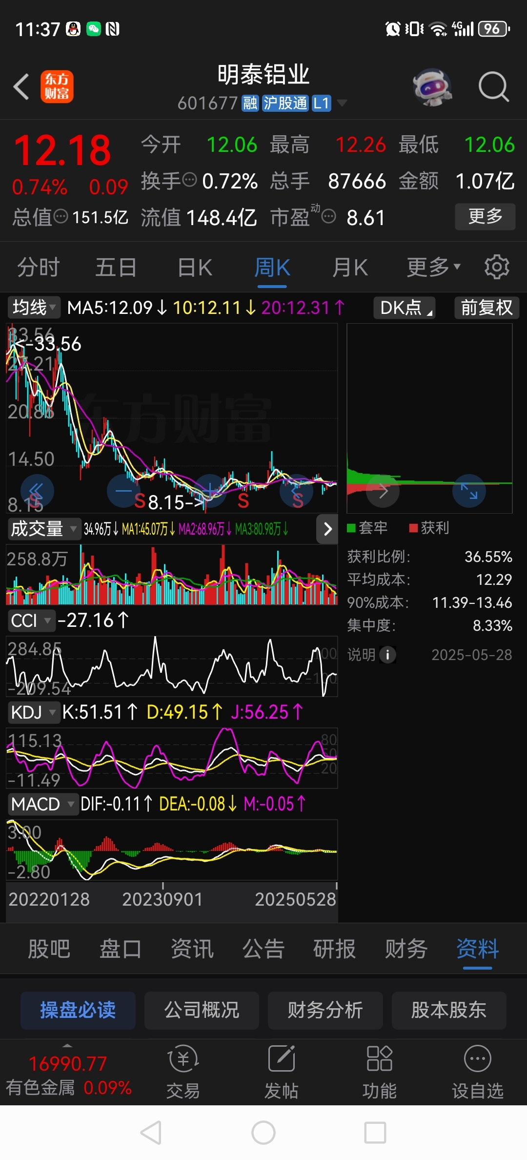
Task: Tap the 更多 quote details button
Action: pos(485,216)
